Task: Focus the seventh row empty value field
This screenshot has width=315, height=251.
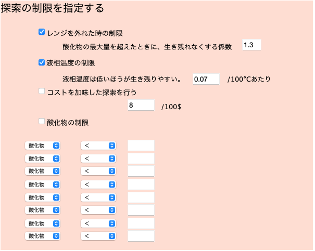Action: [141, 223]
